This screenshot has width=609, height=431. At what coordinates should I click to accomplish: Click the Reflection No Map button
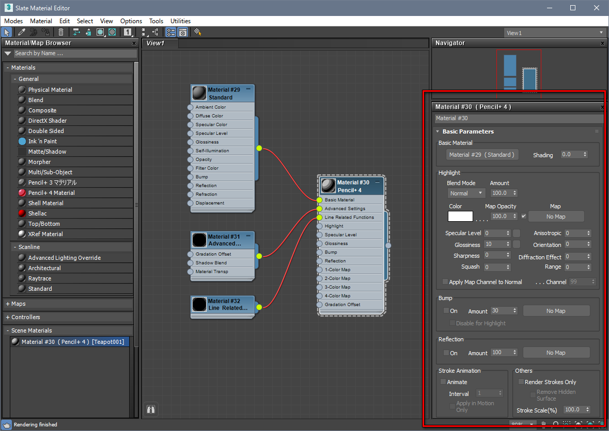pyautogui.click(x=556, y=353)
